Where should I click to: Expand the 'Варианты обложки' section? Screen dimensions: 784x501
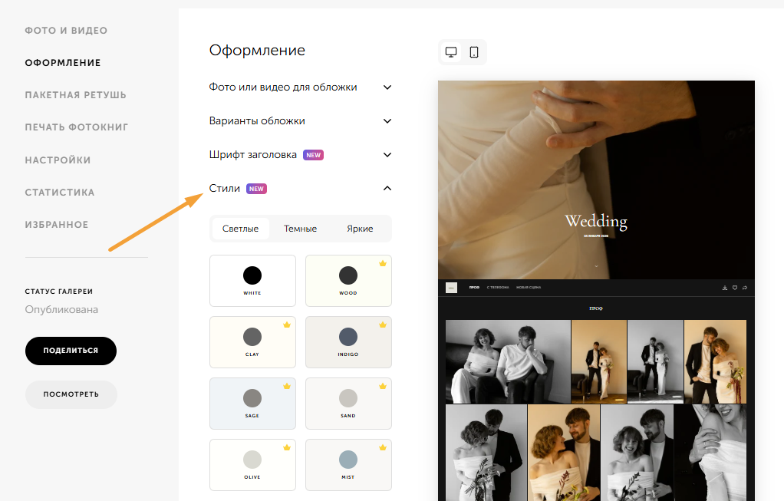click(x=300, y=121)
